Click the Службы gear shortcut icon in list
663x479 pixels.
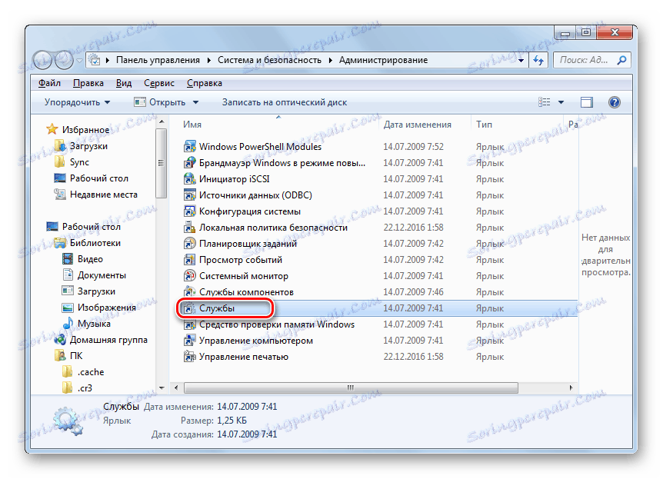pyautogui.click(x=189, y=308)
